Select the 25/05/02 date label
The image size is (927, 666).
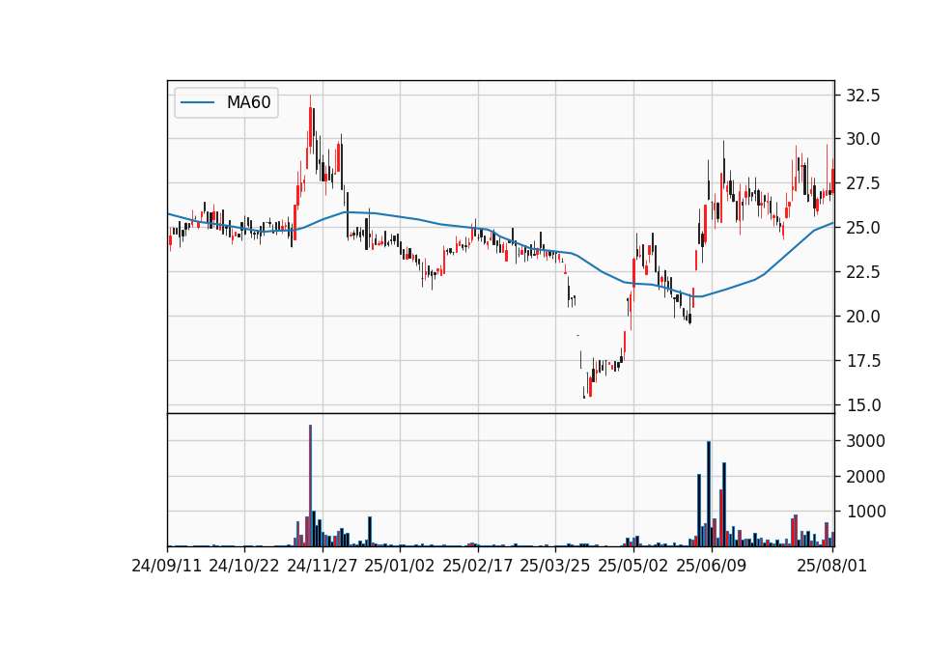click(x=633, y=566)
